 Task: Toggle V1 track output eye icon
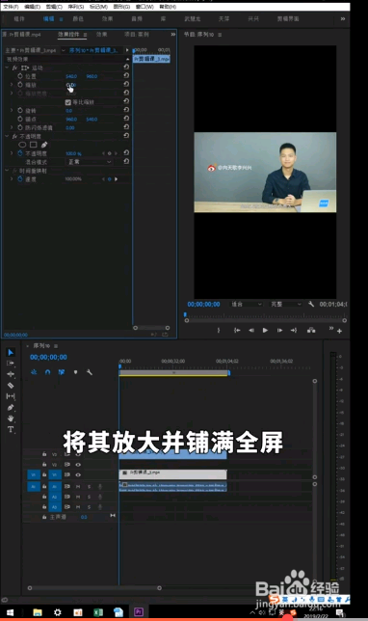coord(78,474)
